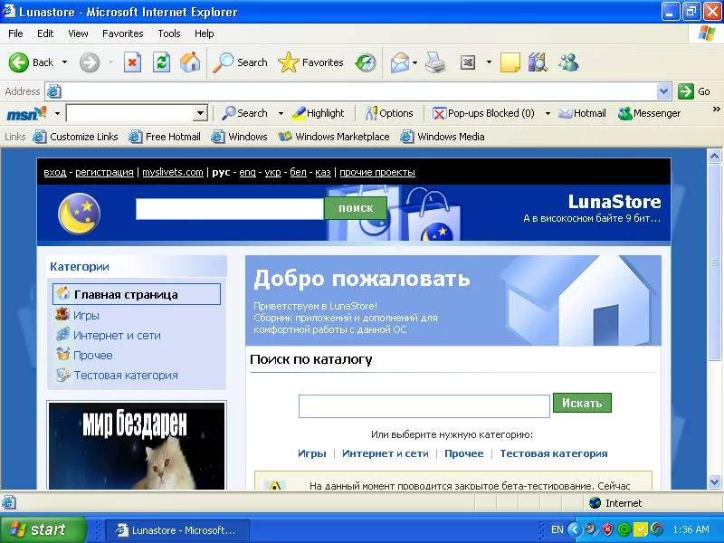724x543 pixels.
Task: Click the MSN toolbar Search magnifier
Action: (244, 113)
